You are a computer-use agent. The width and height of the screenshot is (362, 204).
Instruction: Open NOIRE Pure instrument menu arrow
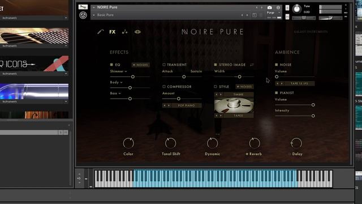pyautogui.click(x=94, y=7)
